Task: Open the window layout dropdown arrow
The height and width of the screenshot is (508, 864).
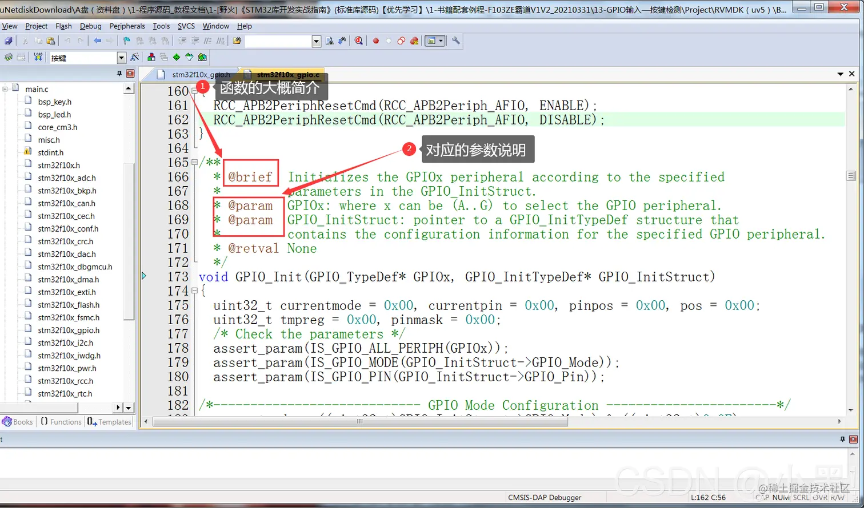Action: 441,41
